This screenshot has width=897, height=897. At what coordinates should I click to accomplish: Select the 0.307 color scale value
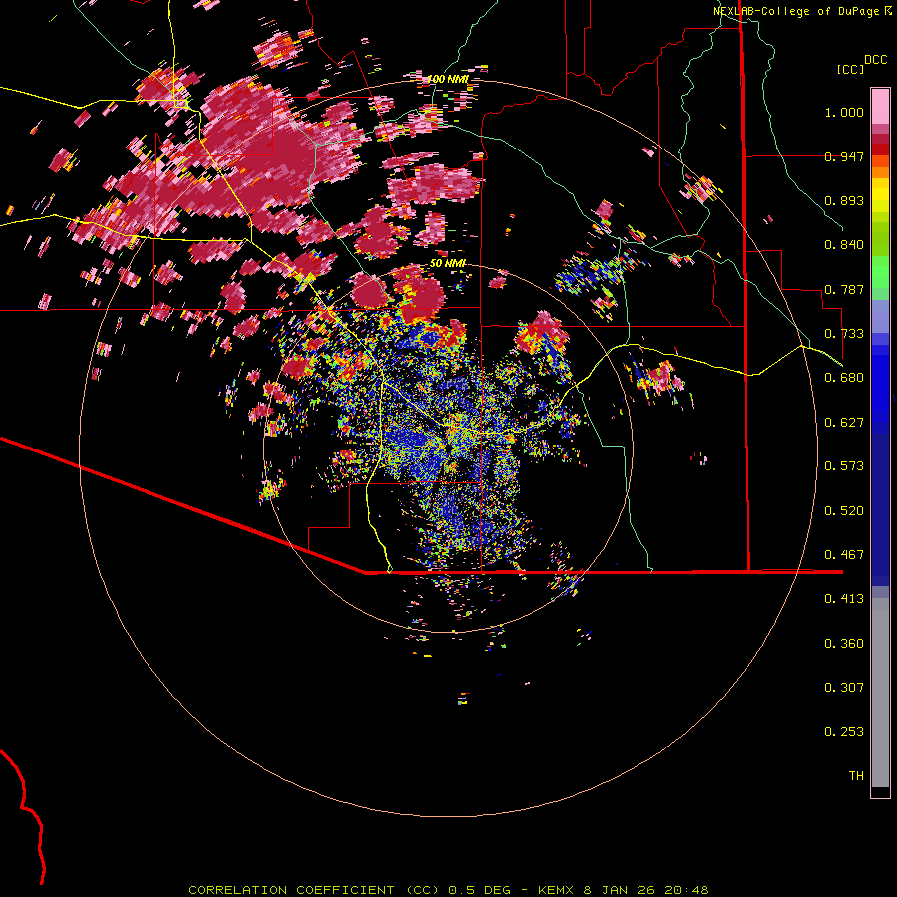click(844, 688)
